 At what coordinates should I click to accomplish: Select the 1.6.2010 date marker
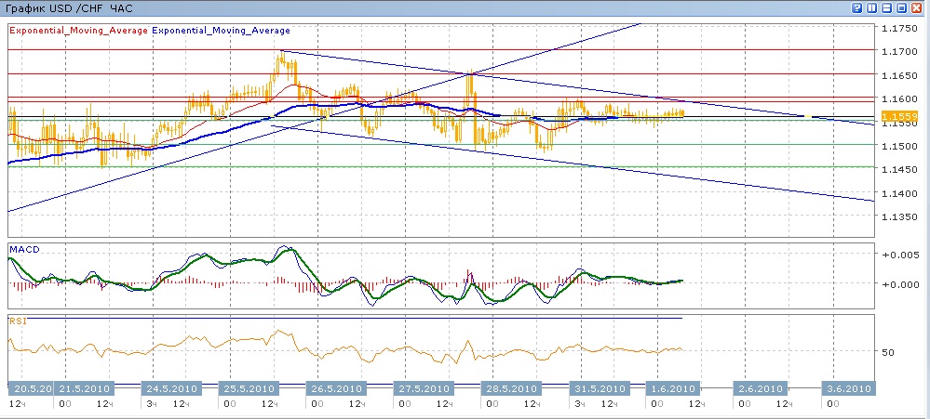[670, 388]
